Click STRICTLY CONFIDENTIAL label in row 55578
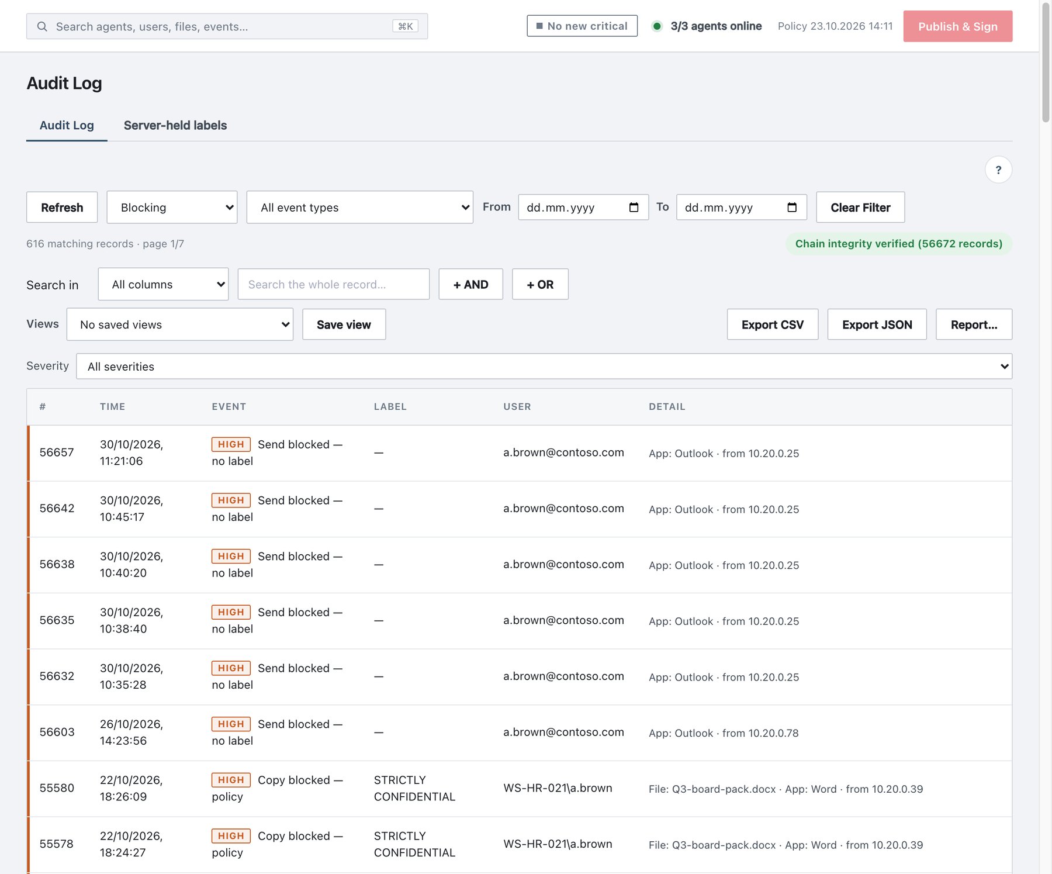 tap(414, 844)
